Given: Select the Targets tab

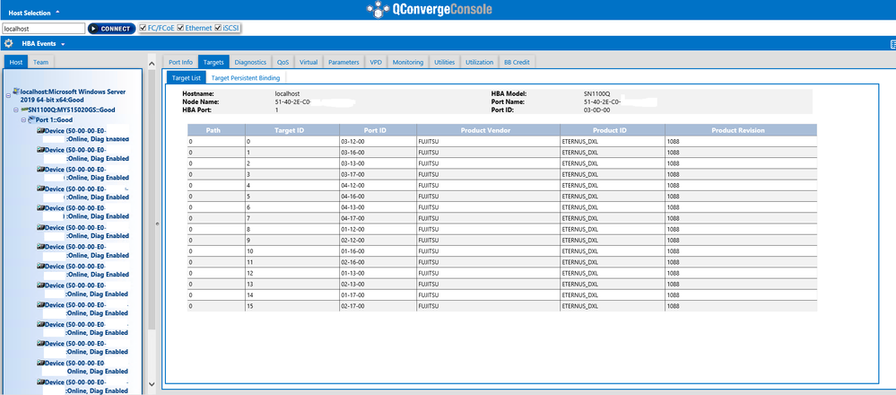Looking at the screenshot, I should 213,62.
